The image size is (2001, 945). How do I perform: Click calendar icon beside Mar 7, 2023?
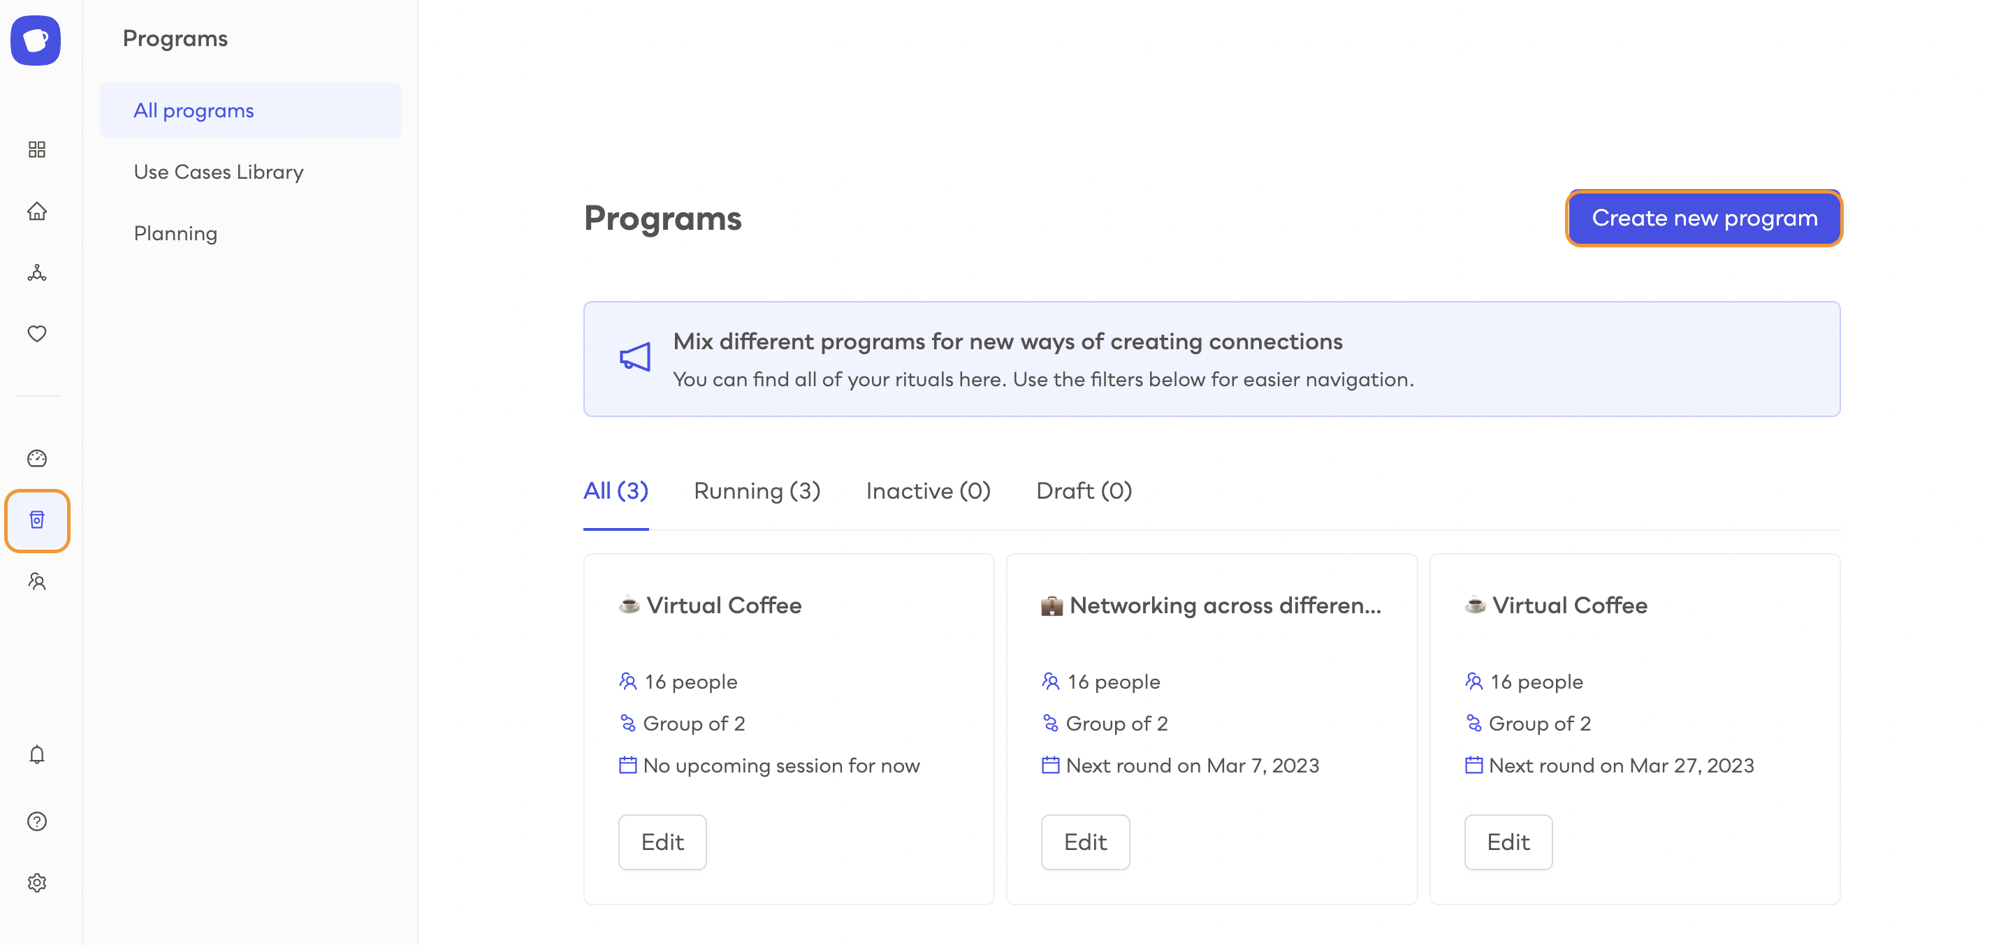pos(1050,765)
